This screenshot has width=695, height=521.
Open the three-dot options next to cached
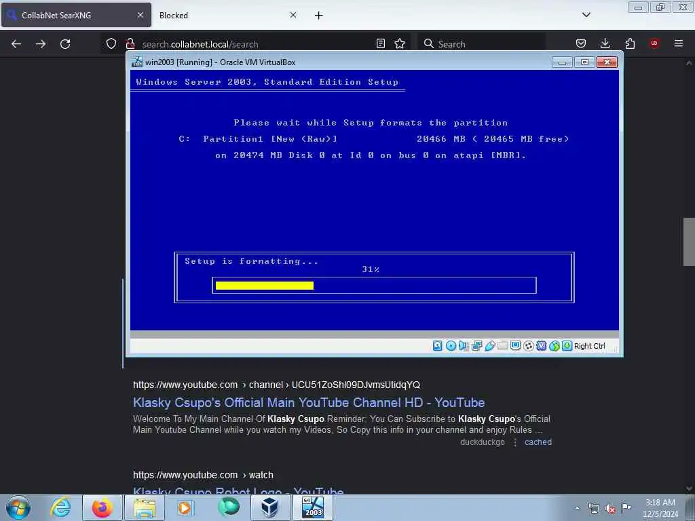(x=515, y=442)
